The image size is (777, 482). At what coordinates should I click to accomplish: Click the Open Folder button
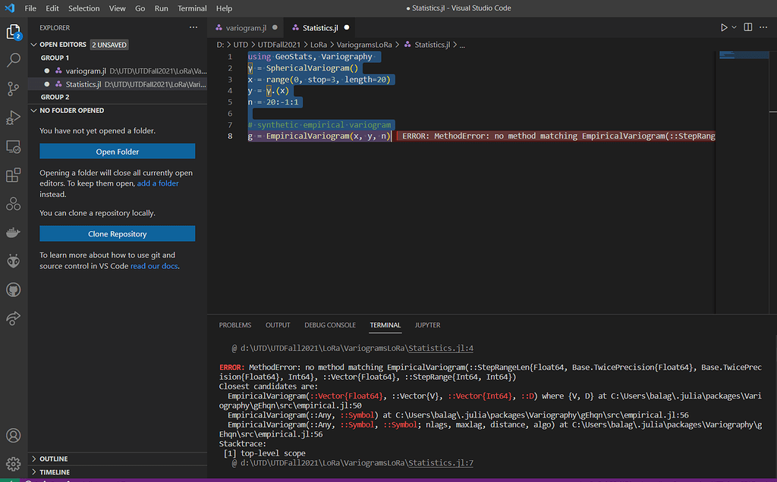(117, 152)
